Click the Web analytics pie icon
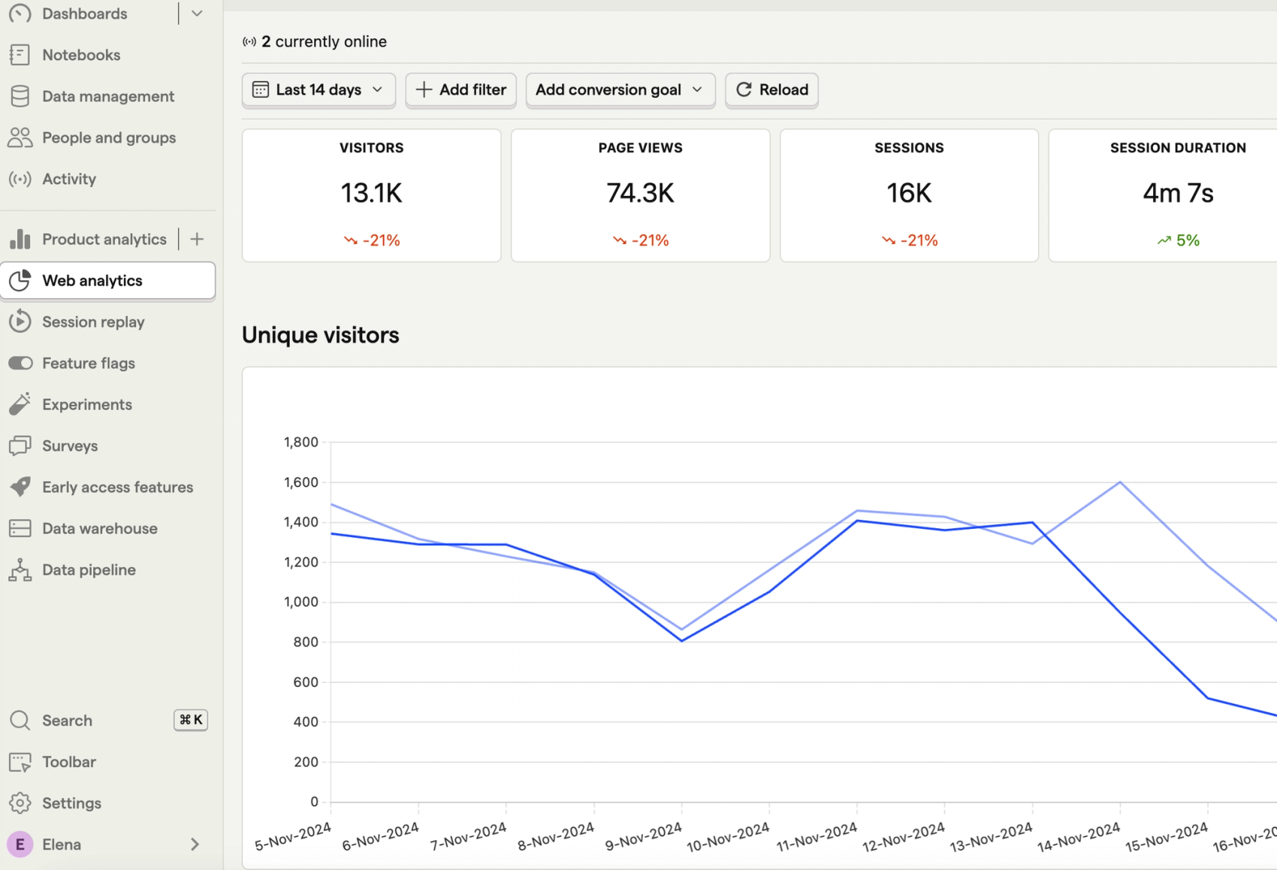1277x870 pixels. (x=20, y=280)
